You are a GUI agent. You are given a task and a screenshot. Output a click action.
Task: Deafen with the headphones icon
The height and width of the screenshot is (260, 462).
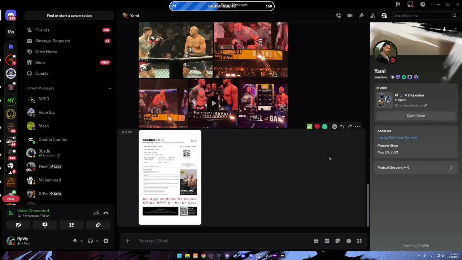pos(90,241)
